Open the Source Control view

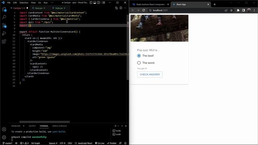4,25
